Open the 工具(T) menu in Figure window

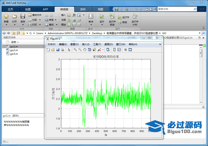tap(97, 44)
